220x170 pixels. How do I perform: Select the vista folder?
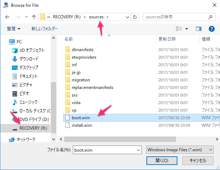tap(76, 103)
